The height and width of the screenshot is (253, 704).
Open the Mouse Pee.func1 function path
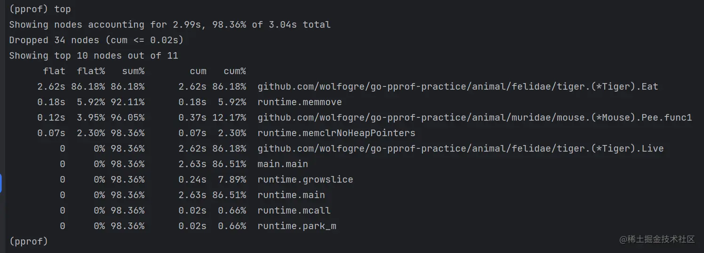pos(474,117)
